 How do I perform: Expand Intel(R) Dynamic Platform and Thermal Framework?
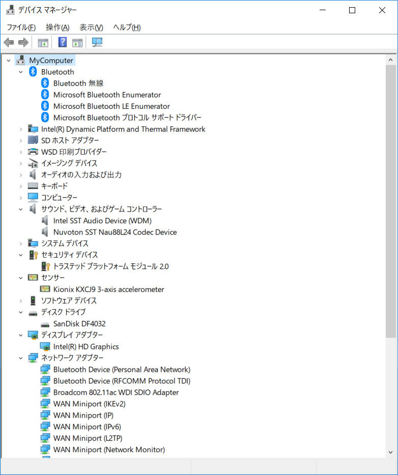tap(20, 129)
